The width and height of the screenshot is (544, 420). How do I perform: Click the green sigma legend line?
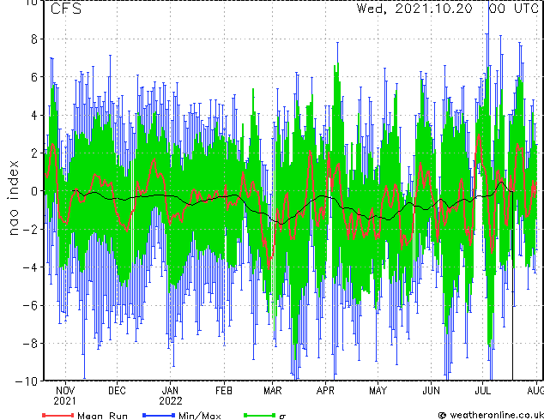(260, 415)
